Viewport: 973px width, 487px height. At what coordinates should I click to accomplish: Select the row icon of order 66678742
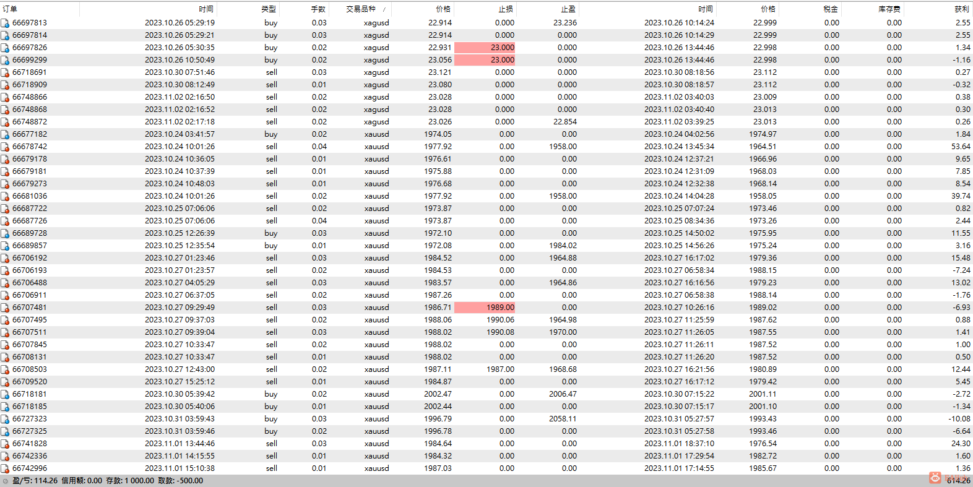pyautogui.click(x=5, y=147)
